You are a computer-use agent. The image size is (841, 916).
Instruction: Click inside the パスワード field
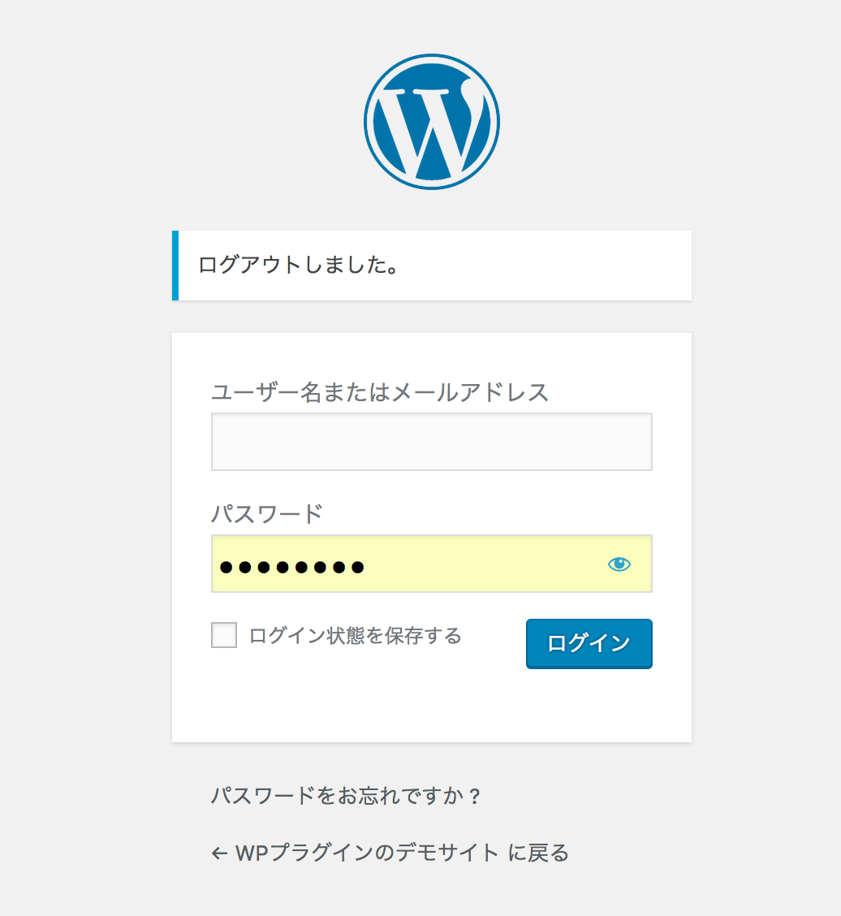click(432, 564)
